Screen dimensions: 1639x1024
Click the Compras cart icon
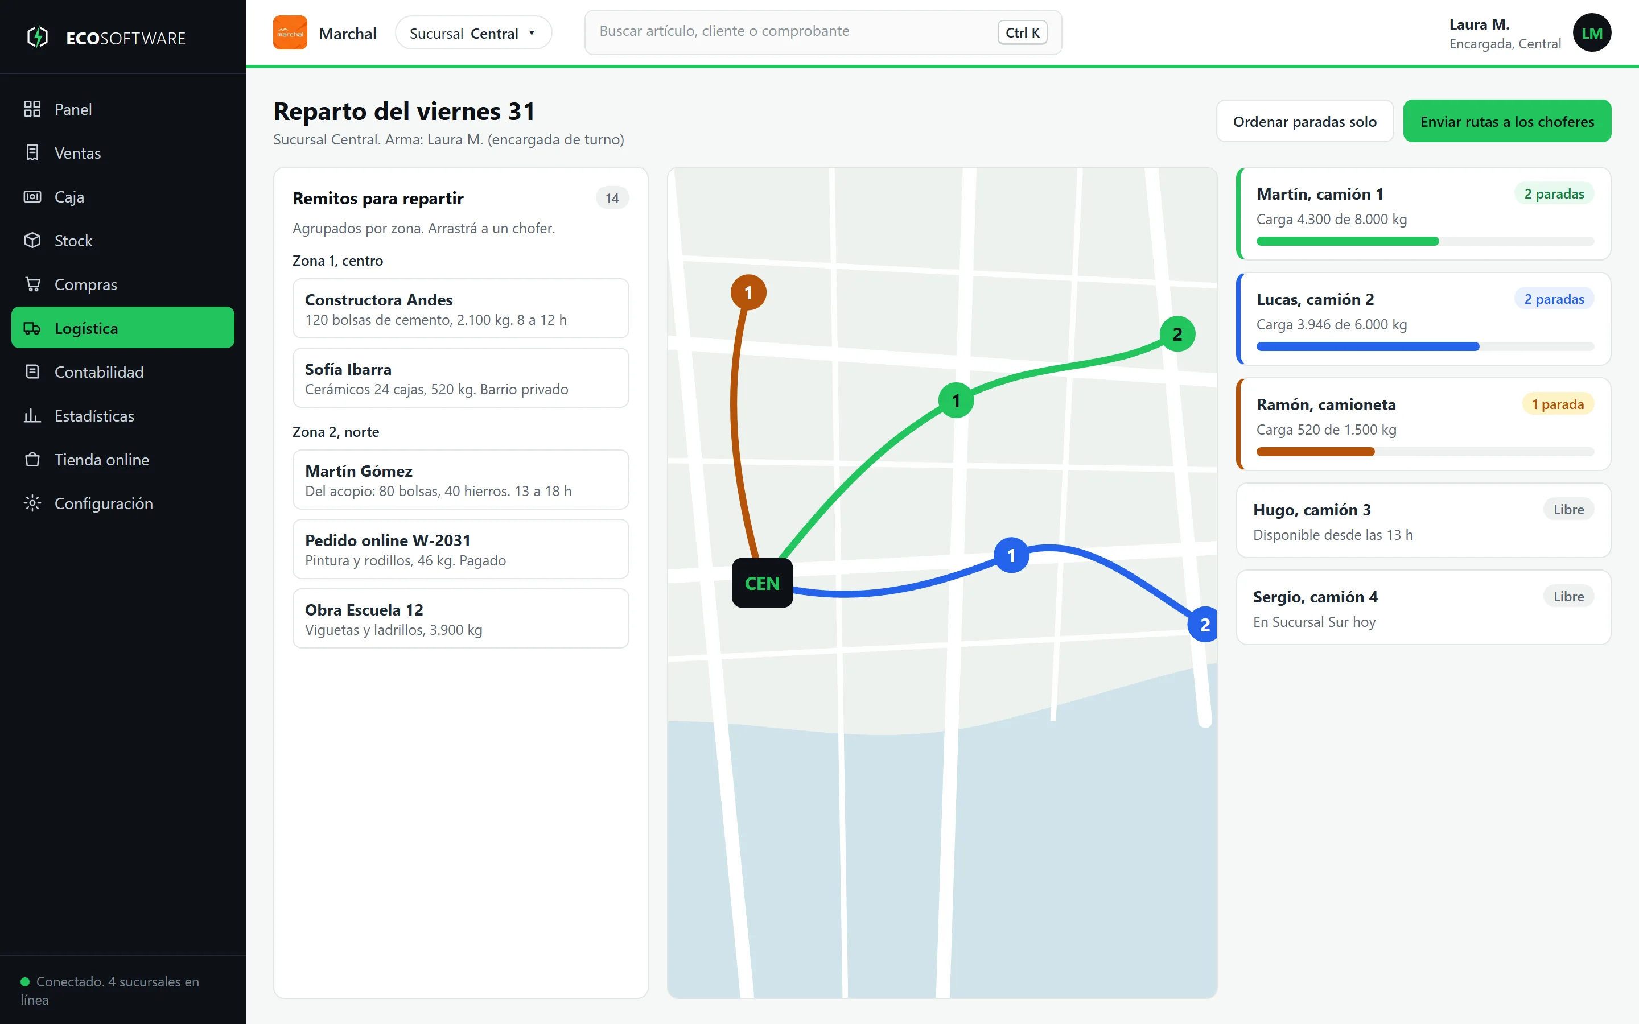32,284
